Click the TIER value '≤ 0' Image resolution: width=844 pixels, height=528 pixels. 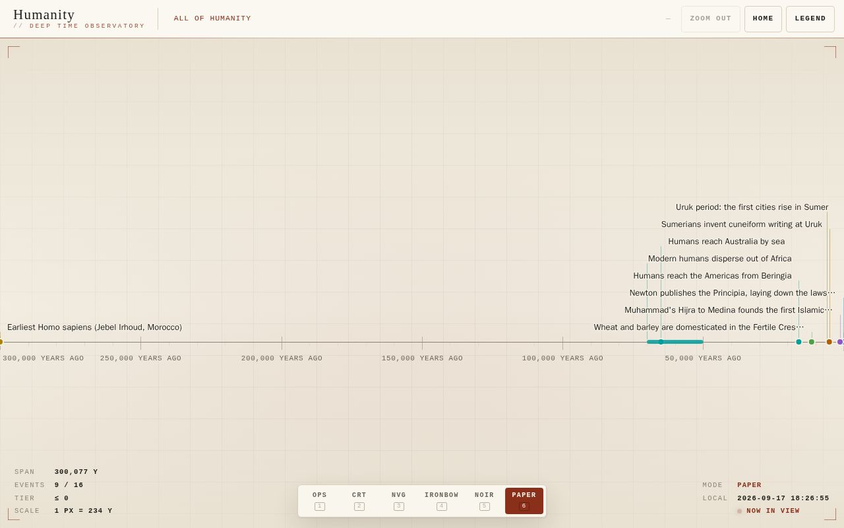(x=62, y=498)
